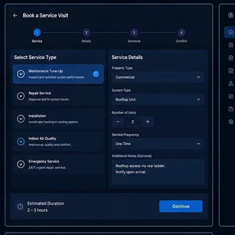Click the Number of Units value field

click(133, 122)
